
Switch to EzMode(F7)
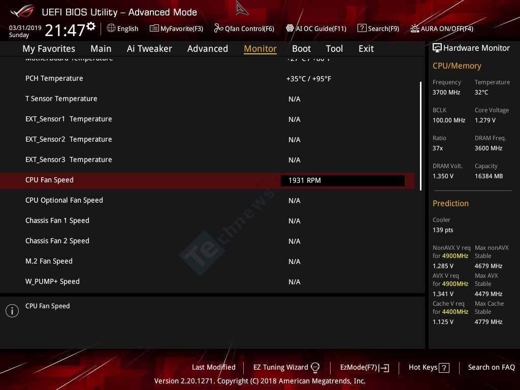359,367
